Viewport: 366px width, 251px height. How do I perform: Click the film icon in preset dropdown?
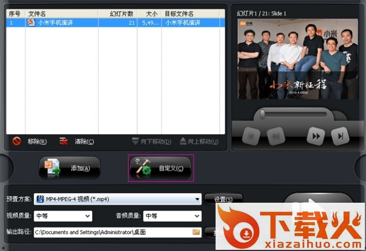tap(40, 199)
